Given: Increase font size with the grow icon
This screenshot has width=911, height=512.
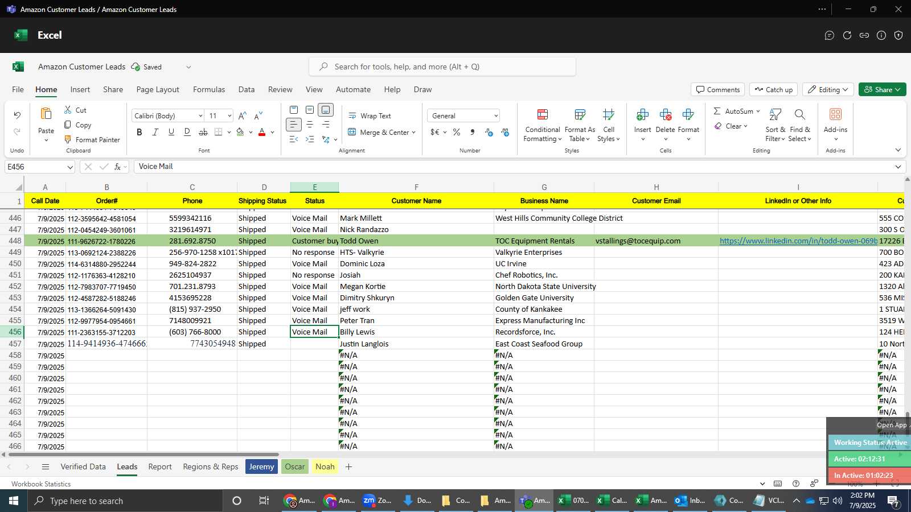Looking at the screenshot, I should (243, 115).
